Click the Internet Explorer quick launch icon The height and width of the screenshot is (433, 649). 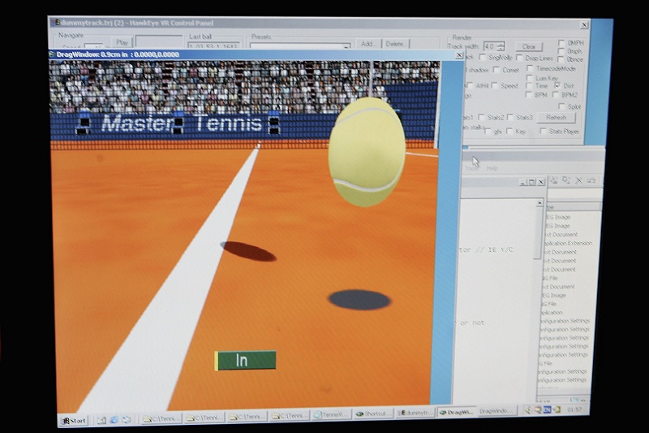114,419
